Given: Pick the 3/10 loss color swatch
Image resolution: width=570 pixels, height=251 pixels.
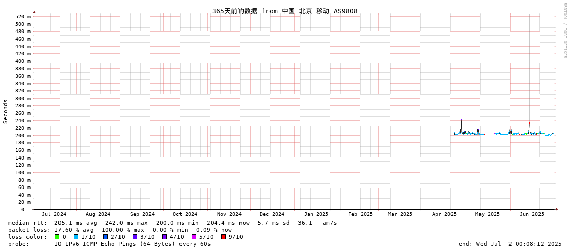Looking at the screenshot, I should [135, 237].
